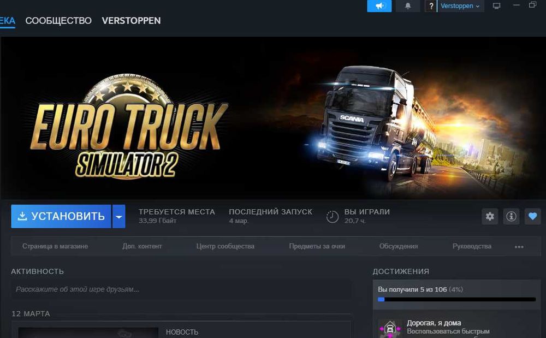Open the Дорогая, я дома achievement icon
This screenshot has width=546, height=338.
point(390,328)
